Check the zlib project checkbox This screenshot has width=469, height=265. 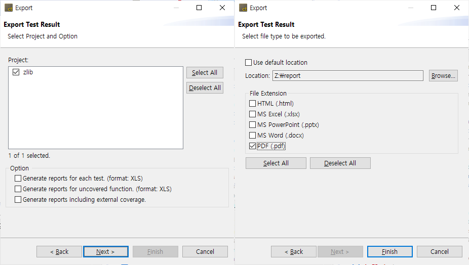(16, 72)
